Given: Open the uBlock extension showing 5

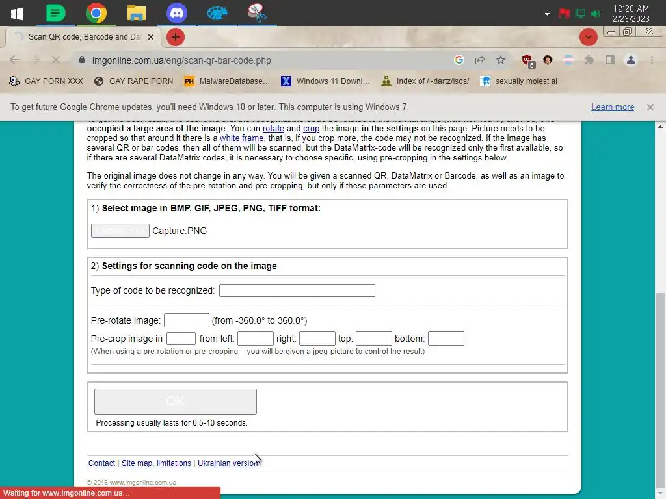Looking at the screenshot, I should [x=528, y=60].
